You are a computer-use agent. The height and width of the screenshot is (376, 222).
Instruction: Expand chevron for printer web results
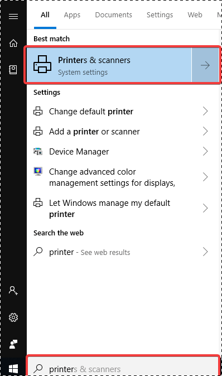tap(205, 252)
